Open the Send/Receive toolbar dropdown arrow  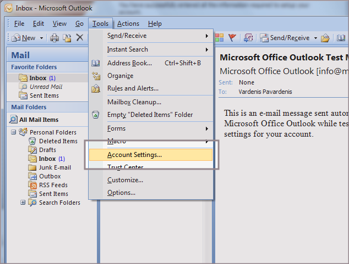[315, 38]
